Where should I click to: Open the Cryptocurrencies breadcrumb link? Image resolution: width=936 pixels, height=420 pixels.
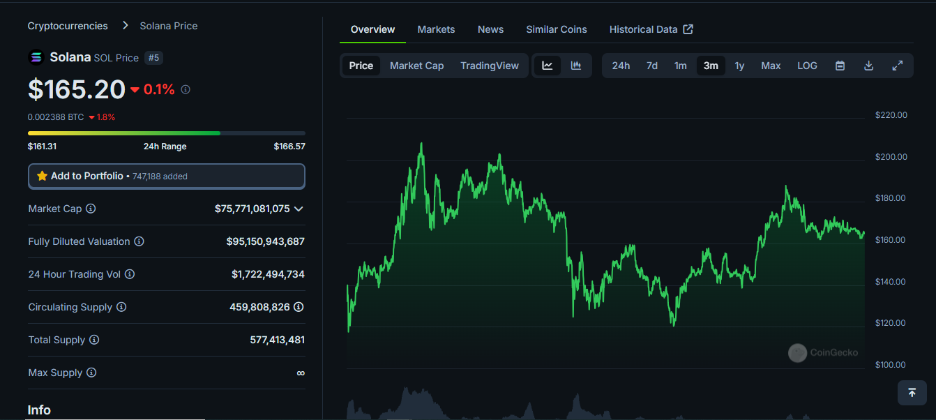(x=67, y=25)
